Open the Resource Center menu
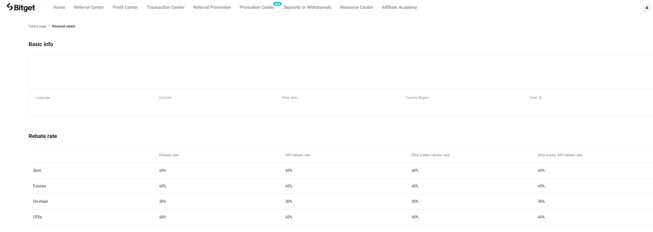This screenshot has height=232, width=653. [356, 8]
